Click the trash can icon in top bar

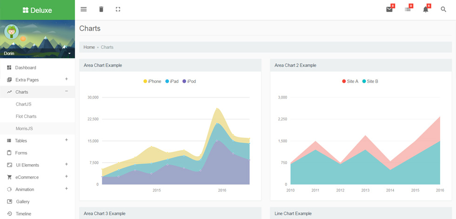[101, 9]
